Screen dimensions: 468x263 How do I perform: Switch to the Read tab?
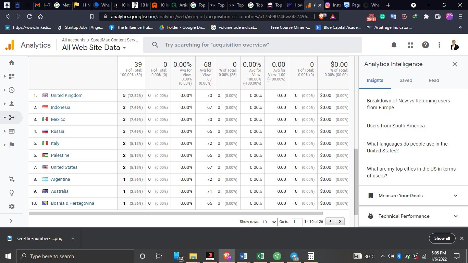[434, 80]
